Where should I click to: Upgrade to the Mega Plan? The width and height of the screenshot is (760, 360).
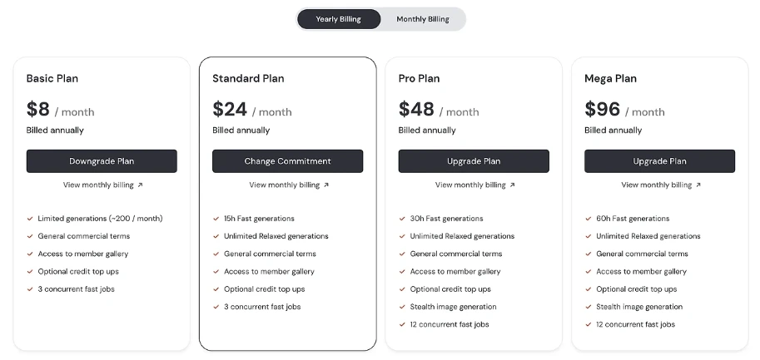click(659, 161)
